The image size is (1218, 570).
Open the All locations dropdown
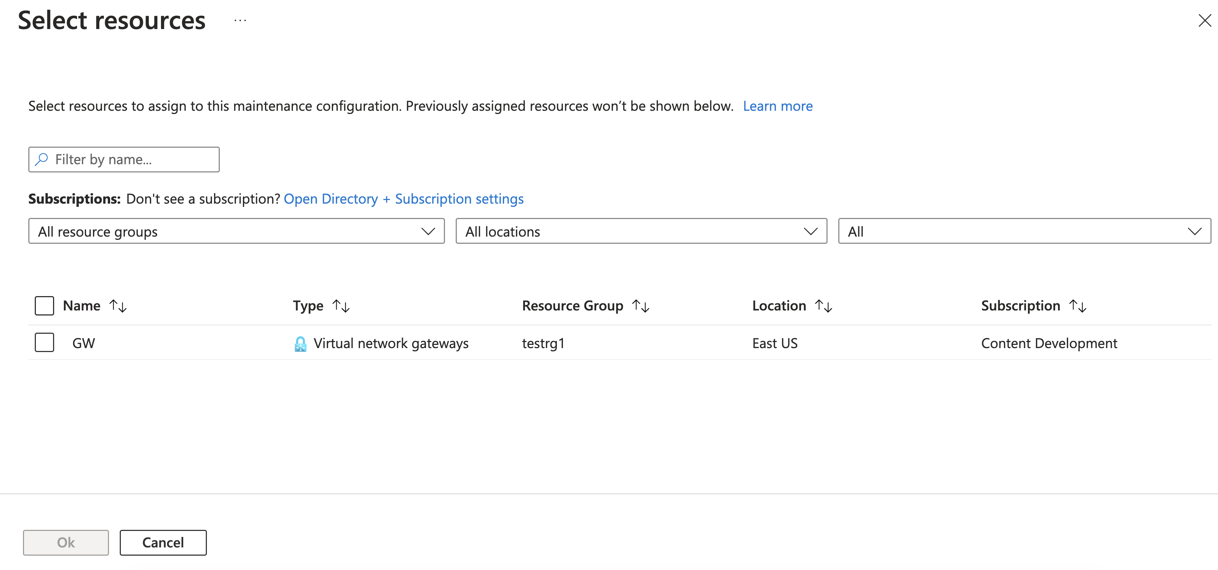tap(641, 232)
